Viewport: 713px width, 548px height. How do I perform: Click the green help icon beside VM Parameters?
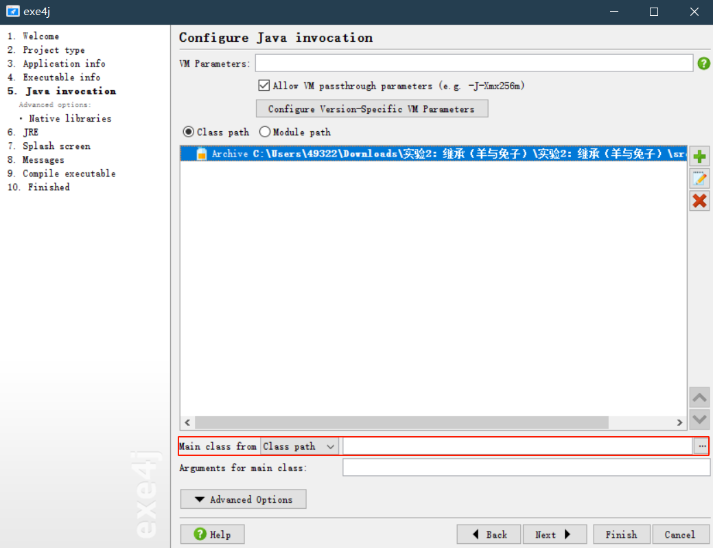(x=703, y=64)
